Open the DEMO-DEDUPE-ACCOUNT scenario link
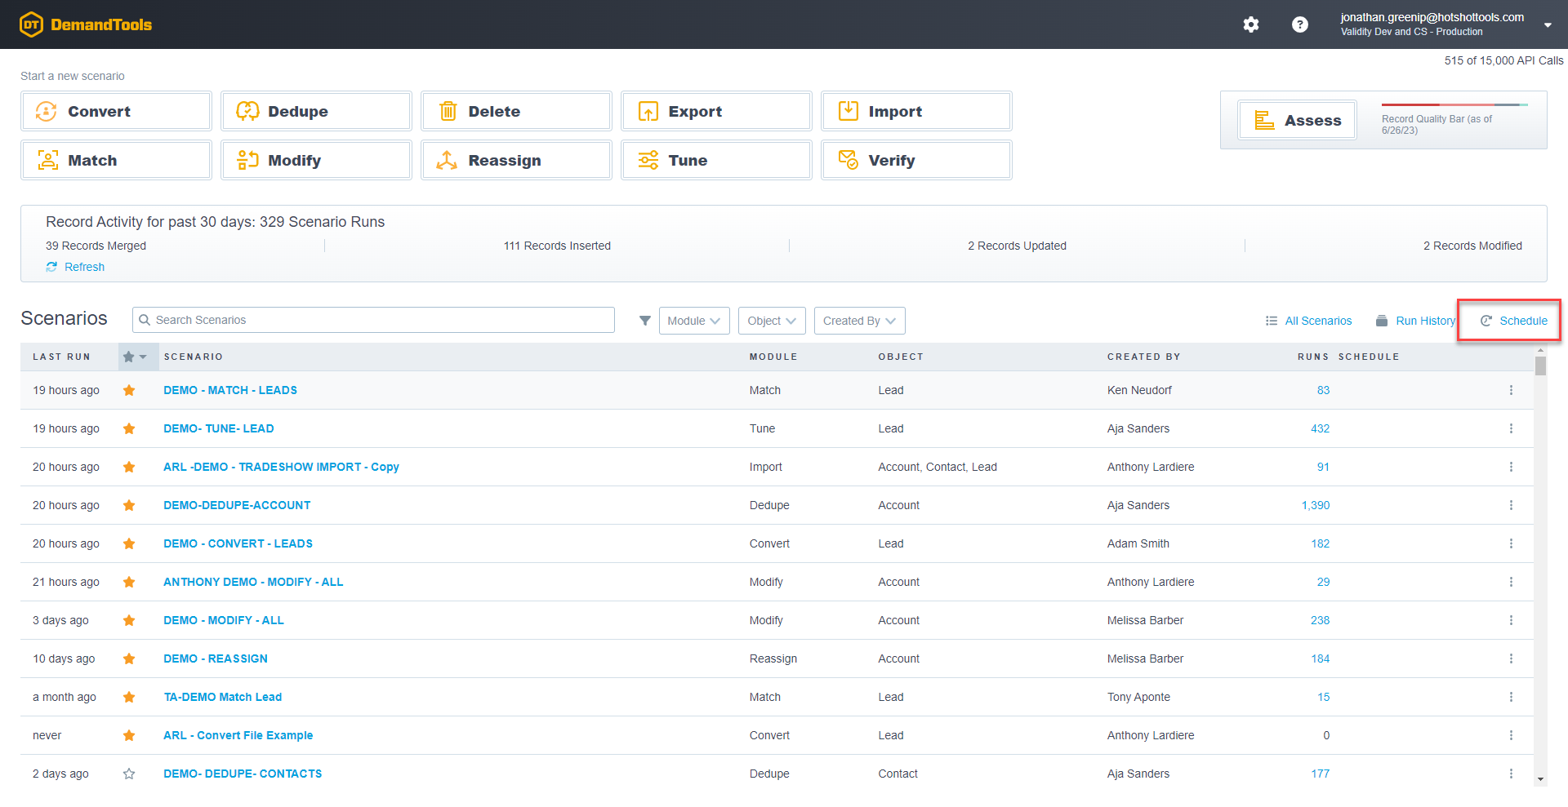 point(237,505)
